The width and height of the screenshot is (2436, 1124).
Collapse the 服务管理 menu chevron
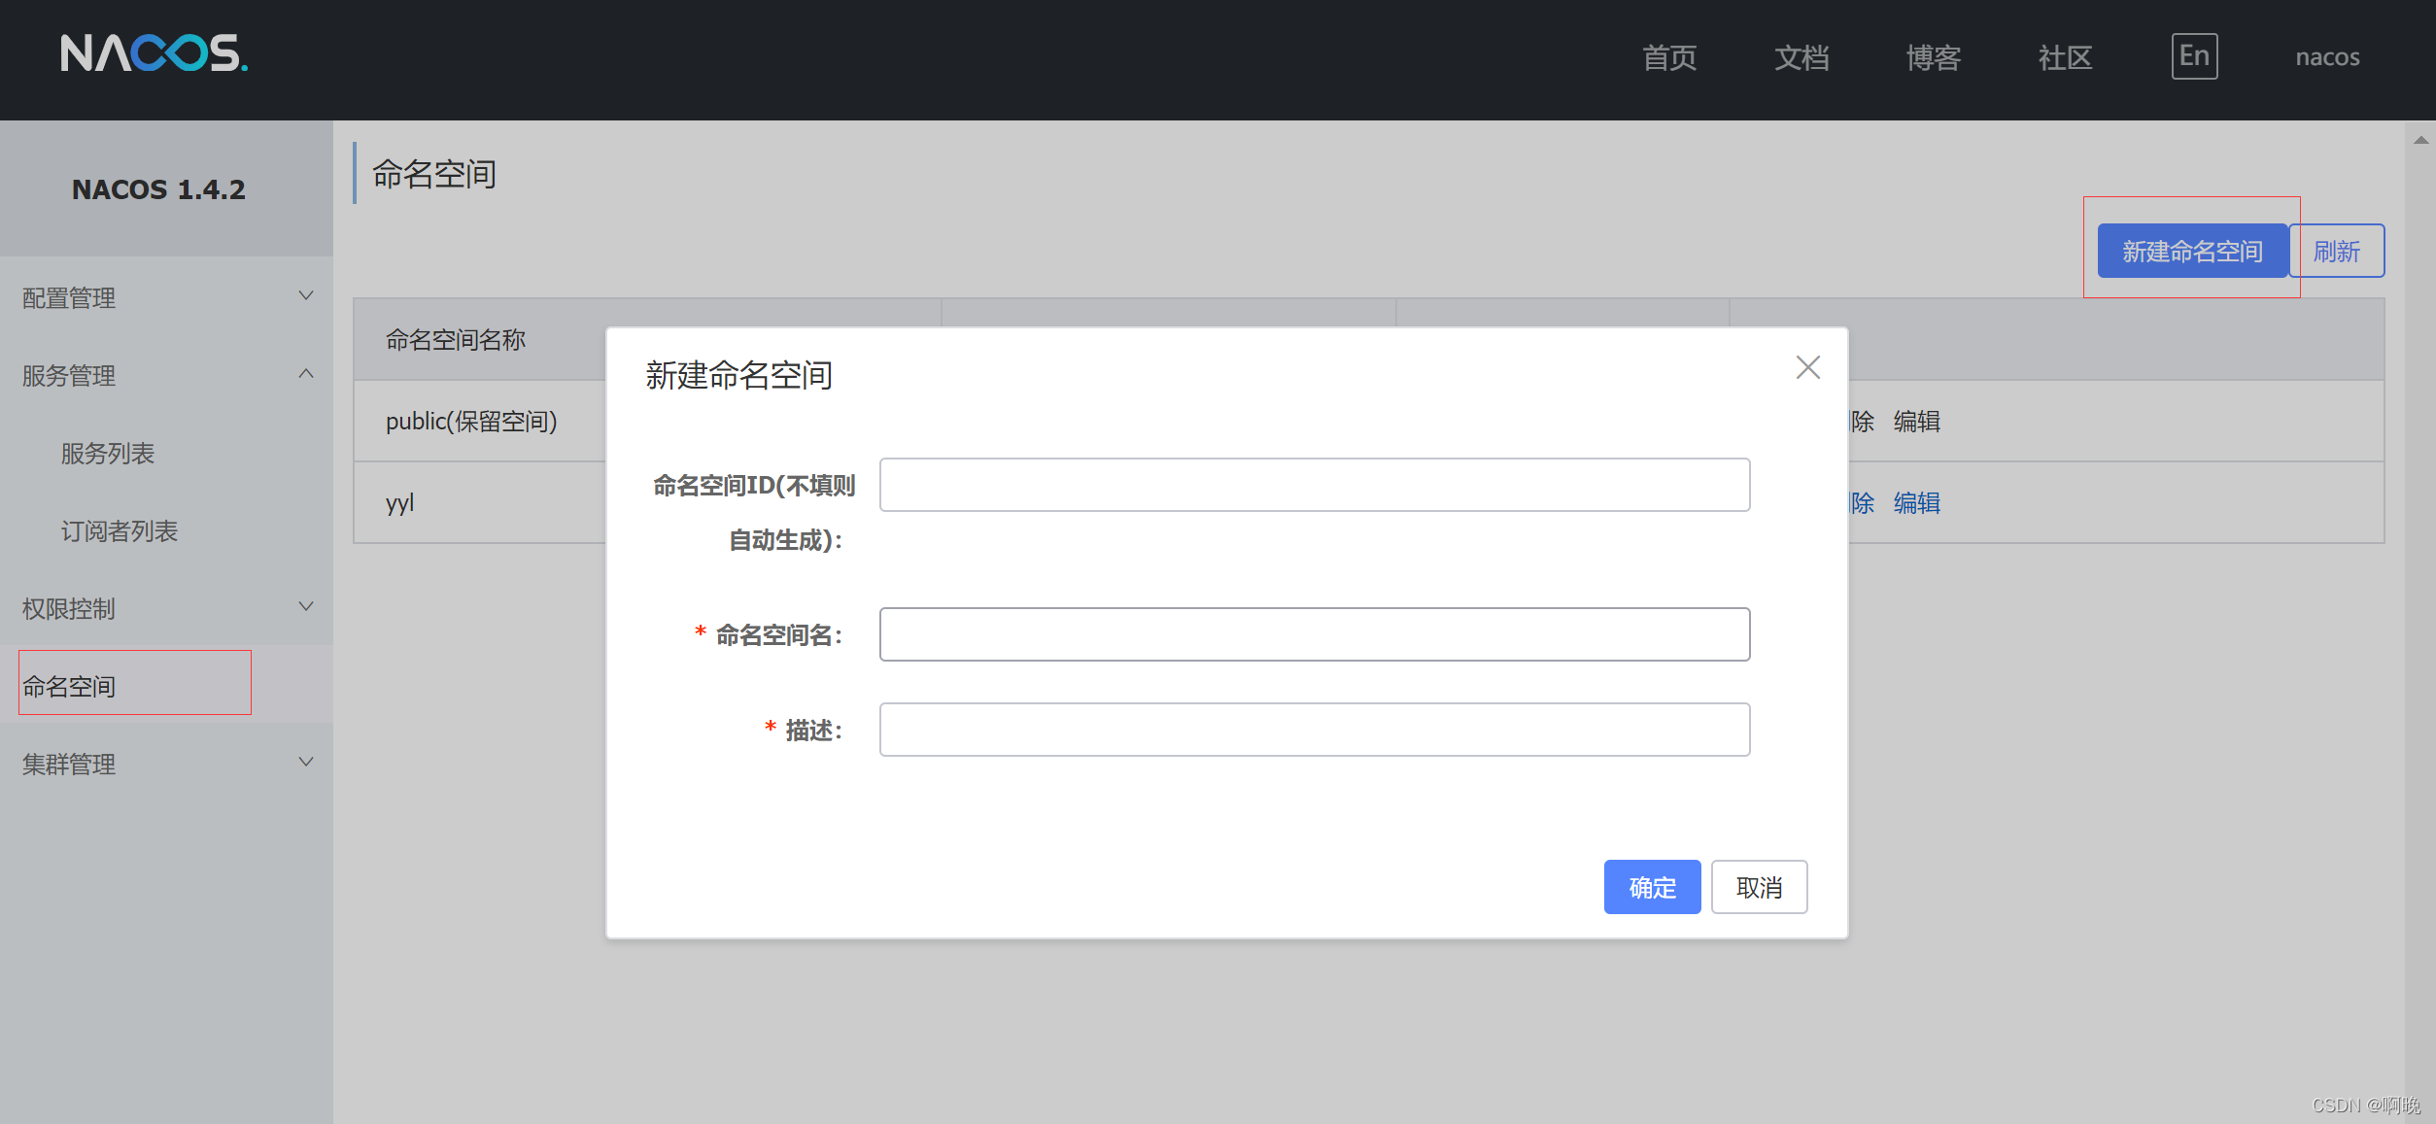pos(306,374)
